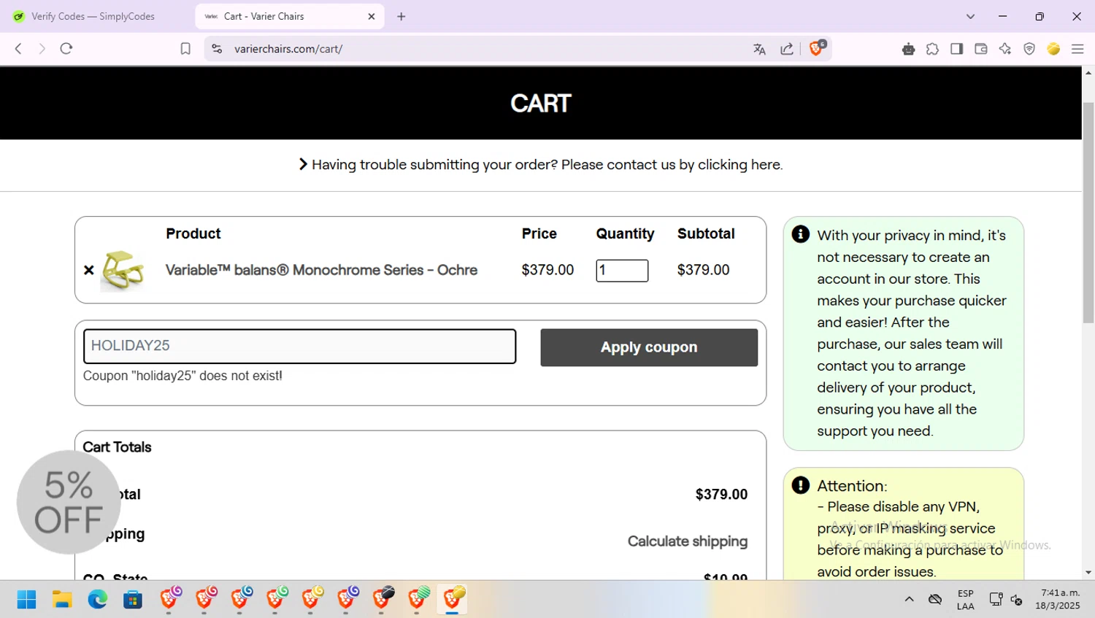Click the page vertical scrollbar
The height and width of the screenshot is (618, 1095).
coord(1088,212)
